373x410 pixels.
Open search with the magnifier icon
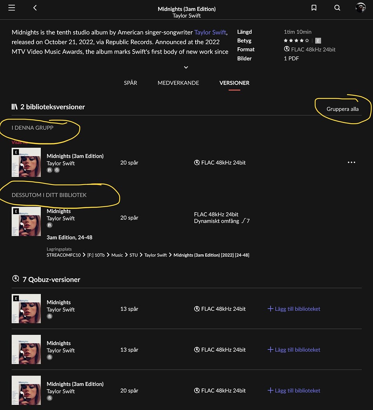pos(337,8)
